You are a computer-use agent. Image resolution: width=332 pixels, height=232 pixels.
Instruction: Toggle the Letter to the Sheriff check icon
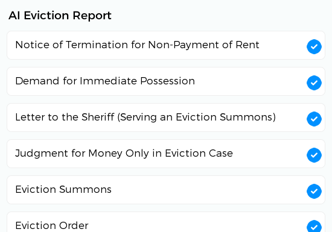tap(314, 119)
